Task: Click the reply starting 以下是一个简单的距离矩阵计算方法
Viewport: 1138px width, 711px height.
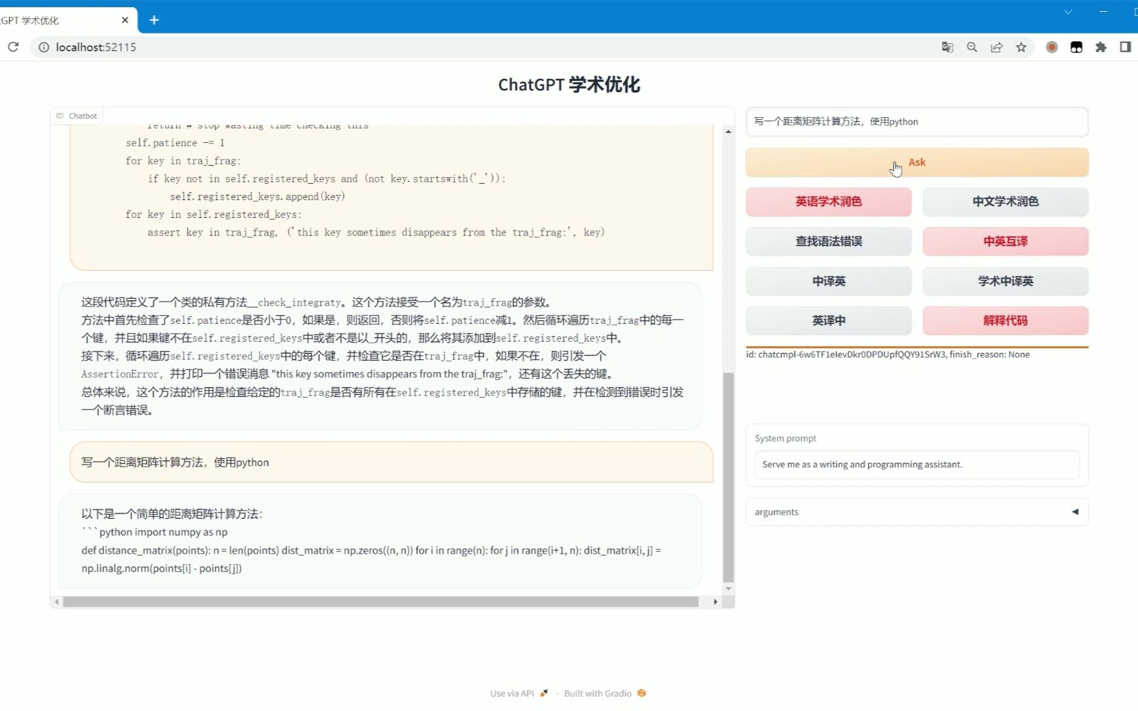Action: coord(380,541)
